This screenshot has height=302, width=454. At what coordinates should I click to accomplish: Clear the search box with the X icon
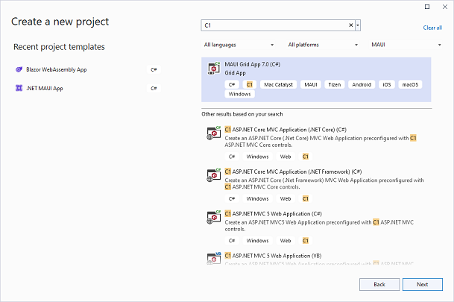pyautogui.click(x=352, y=25)
